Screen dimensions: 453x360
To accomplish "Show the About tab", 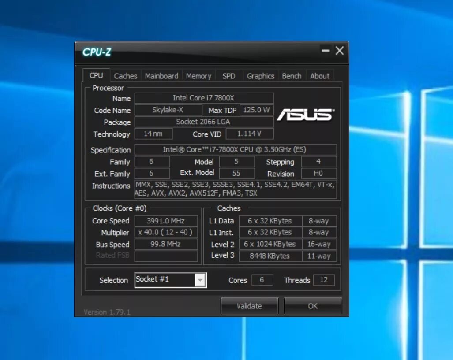I will pyautogui.click(x=319, y=76).
